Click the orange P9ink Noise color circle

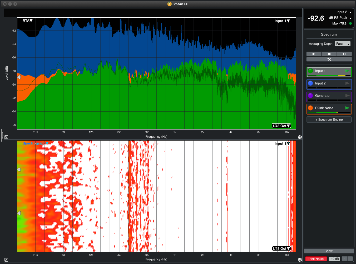click(x=310, y=108)
